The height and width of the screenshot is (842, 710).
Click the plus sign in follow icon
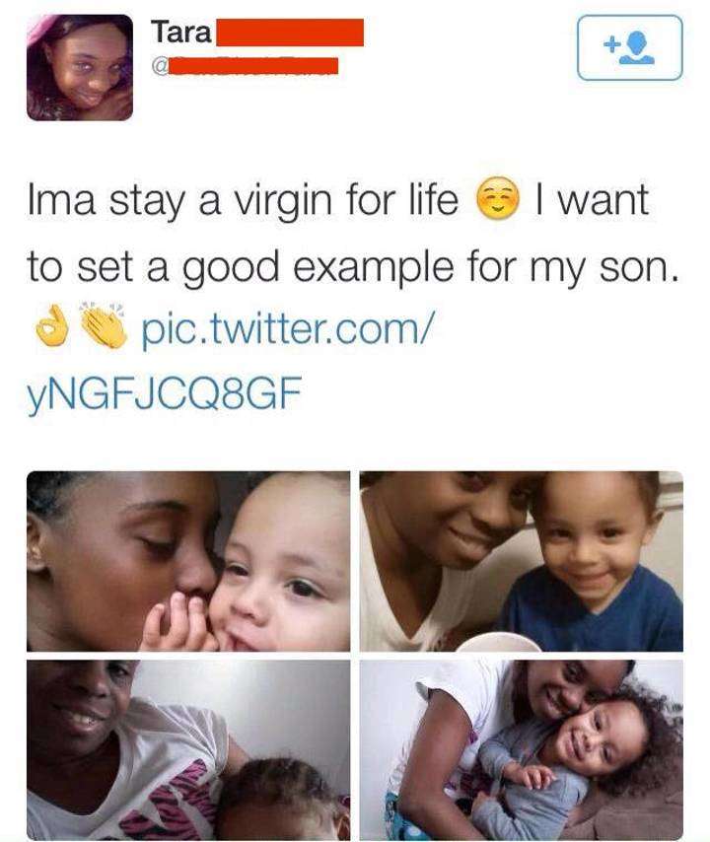[x=609, y=44]
